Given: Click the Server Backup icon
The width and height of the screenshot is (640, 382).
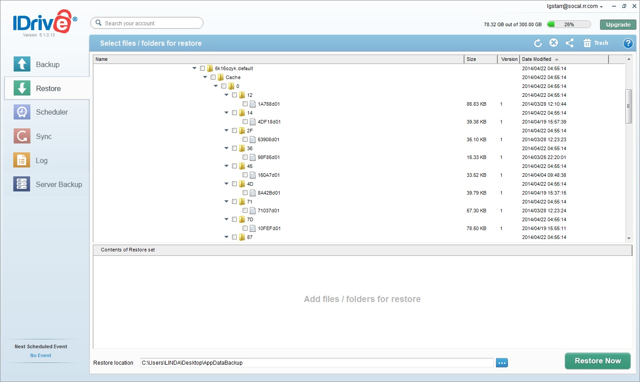Looking at the screenshot, I should click(22, 184).
